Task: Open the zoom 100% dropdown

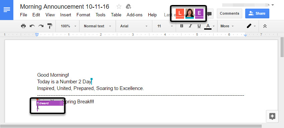Action: 68,26
